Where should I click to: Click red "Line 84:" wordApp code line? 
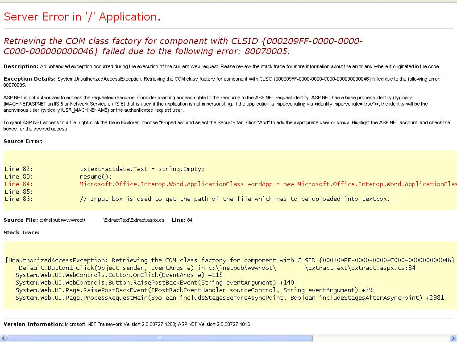click(231, 184)
